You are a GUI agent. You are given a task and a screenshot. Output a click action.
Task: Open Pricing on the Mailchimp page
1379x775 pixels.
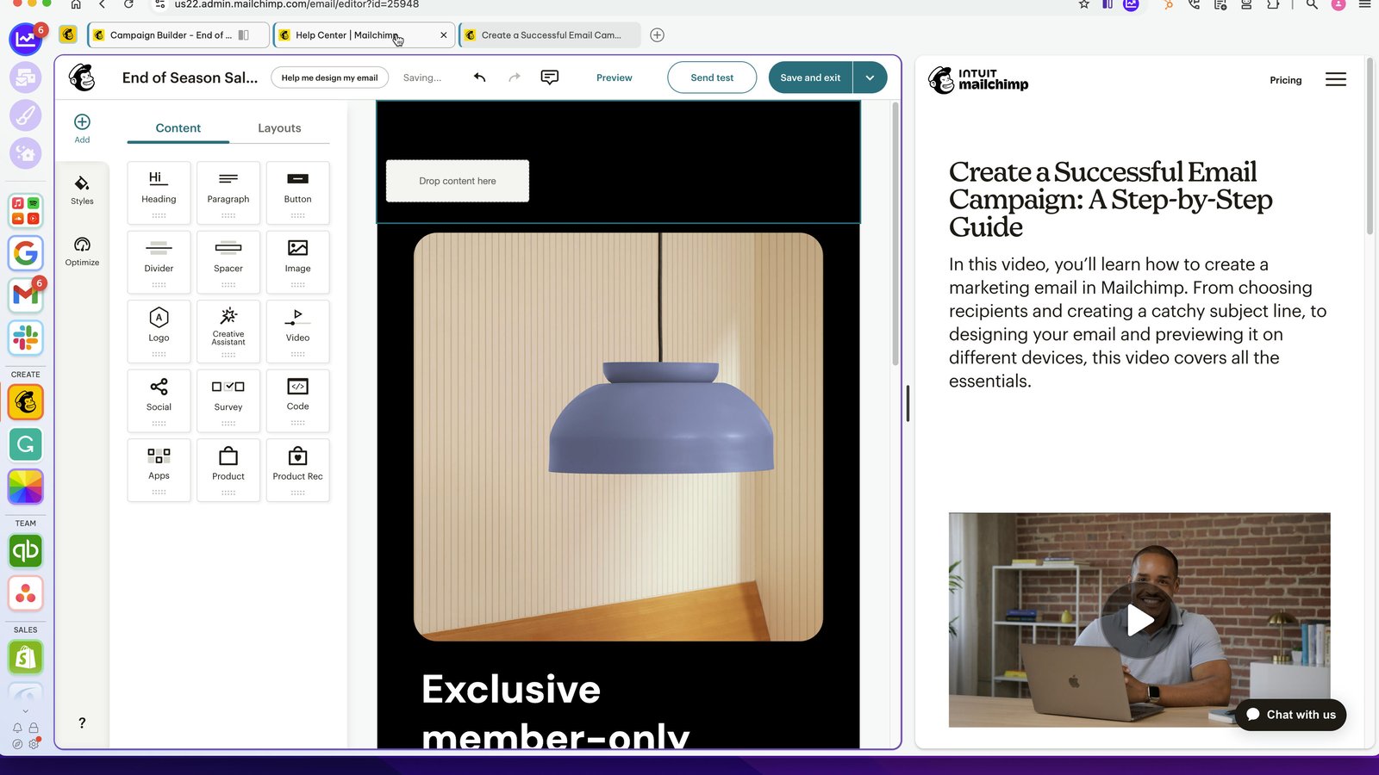[1285, 80]
